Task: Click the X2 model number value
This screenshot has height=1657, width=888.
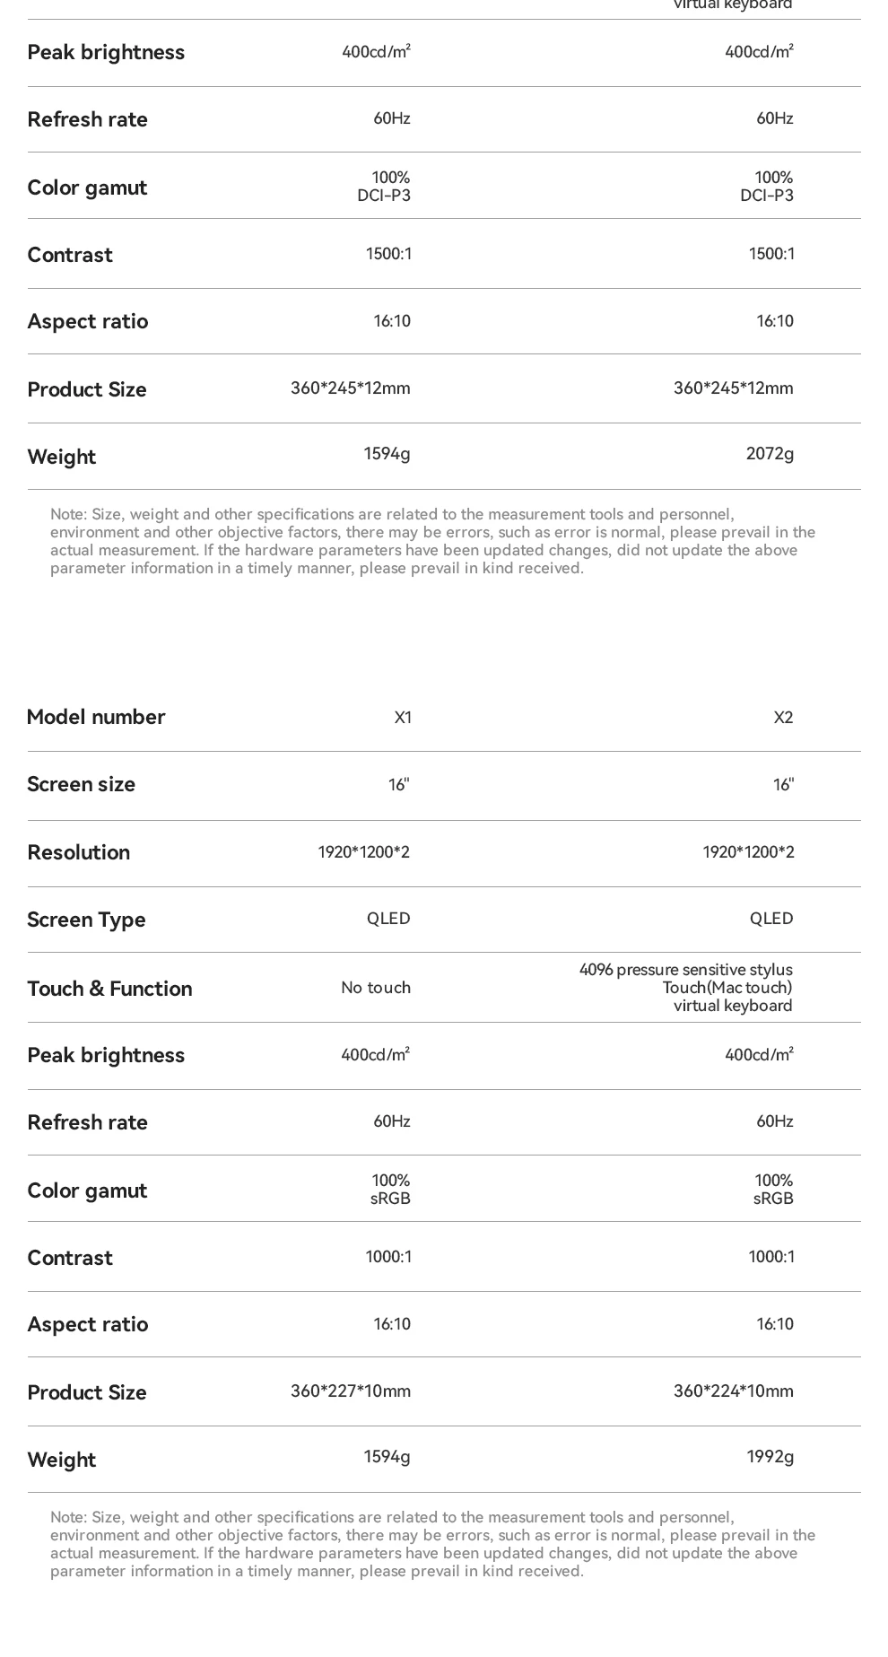Action: pos(783,718)
